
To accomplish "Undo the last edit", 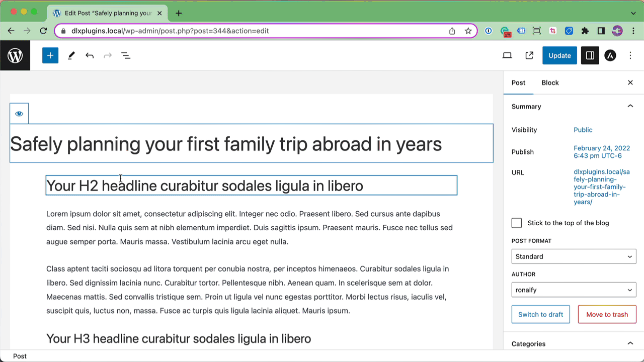I will [x=90, y=55].
